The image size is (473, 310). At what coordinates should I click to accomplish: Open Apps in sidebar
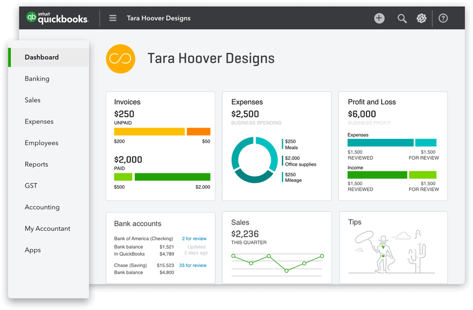(33, 250)
